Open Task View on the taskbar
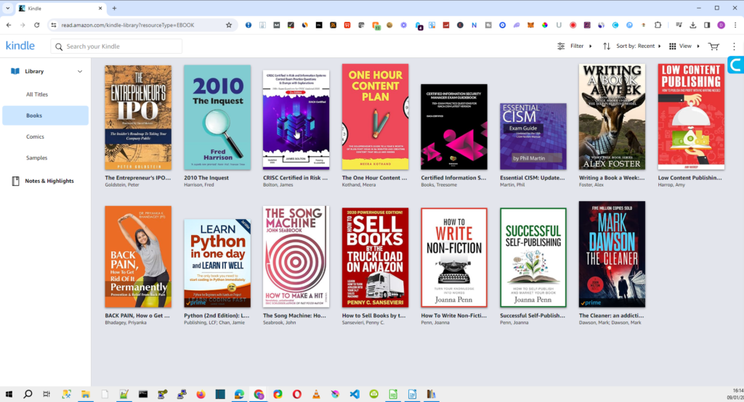 tap(46, 394)
